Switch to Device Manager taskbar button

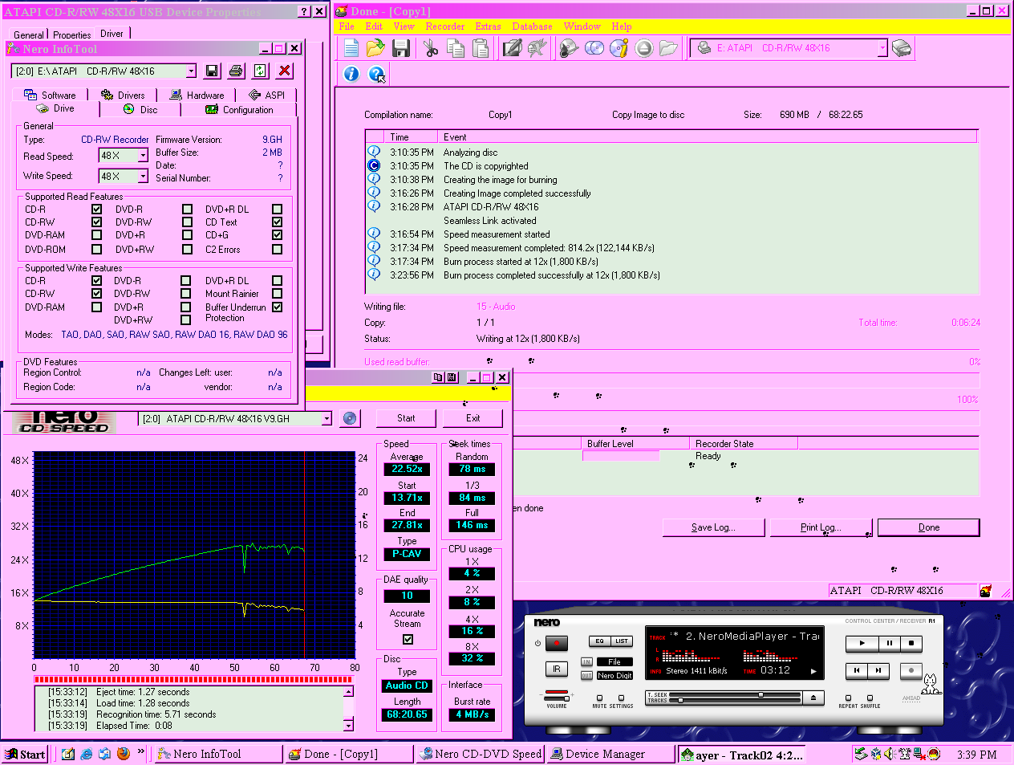(610, 754)
